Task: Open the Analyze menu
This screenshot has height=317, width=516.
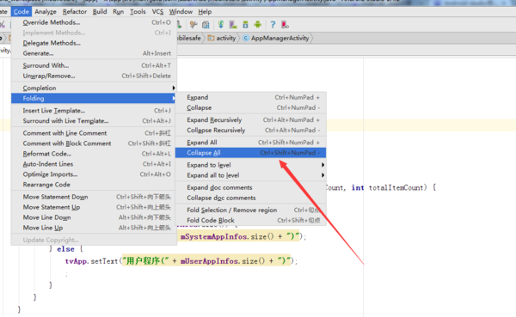Action: point(46,11)
